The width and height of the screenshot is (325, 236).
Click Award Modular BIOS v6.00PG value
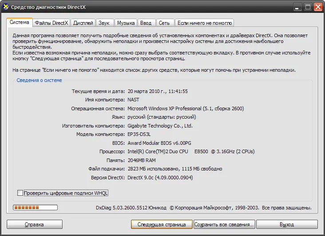pyautogui.click(x=159, y=143)
